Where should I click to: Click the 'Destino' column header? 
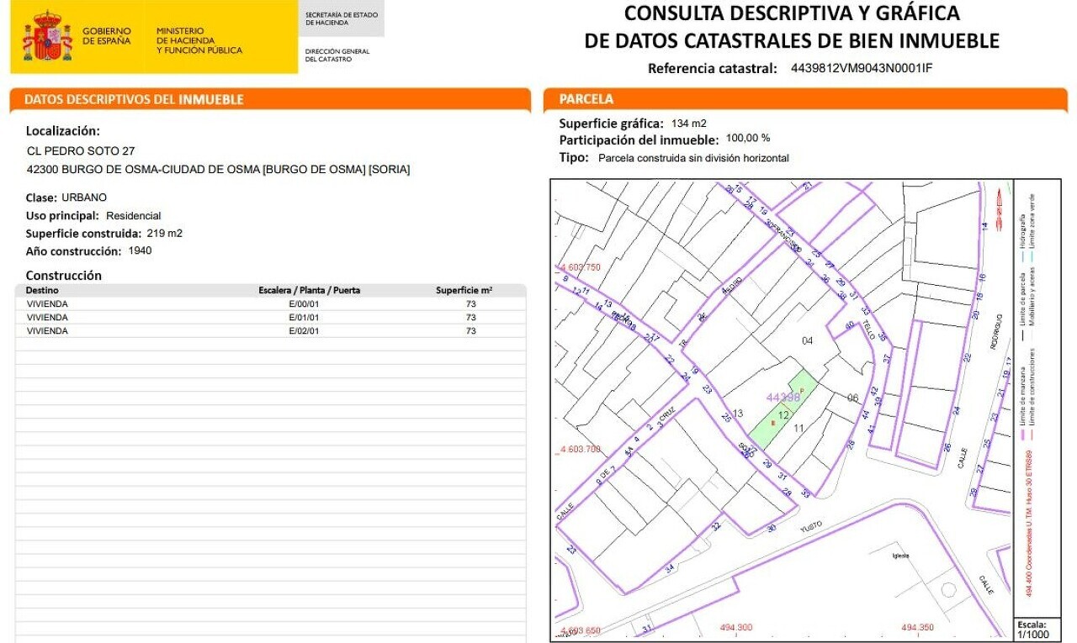point(42,290)
